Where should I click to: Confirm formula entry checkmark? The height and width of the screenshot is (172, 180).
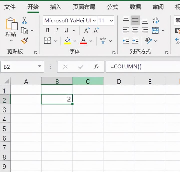tap(81, 67)
